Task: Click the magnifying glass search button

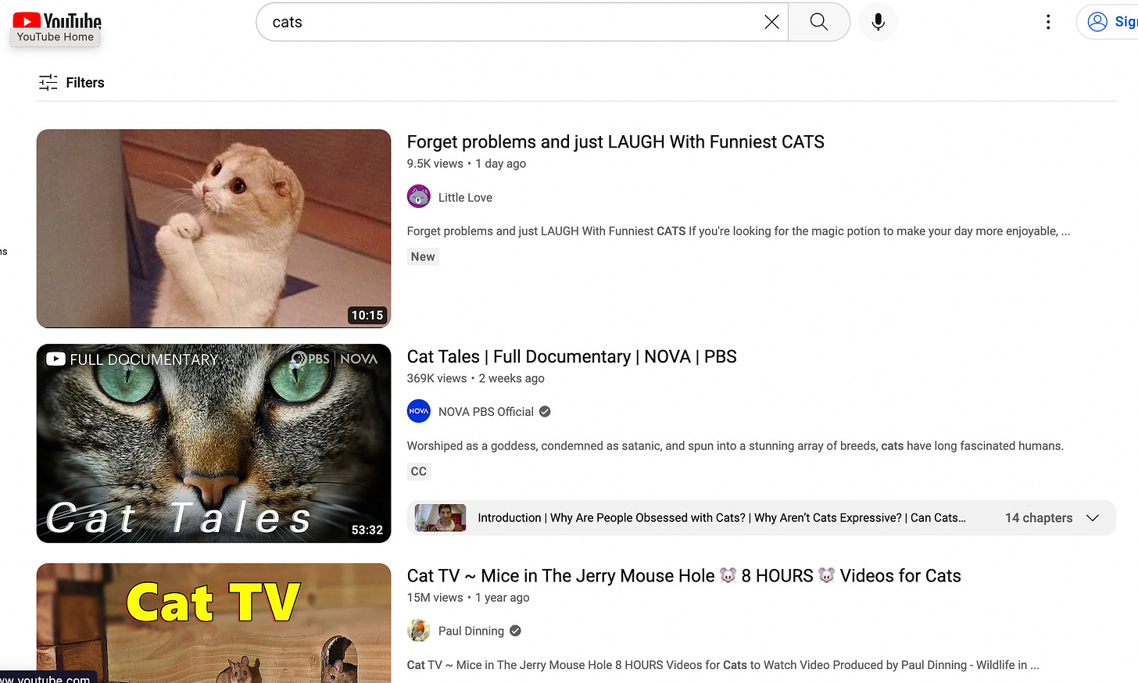Action: pos(819,22)
